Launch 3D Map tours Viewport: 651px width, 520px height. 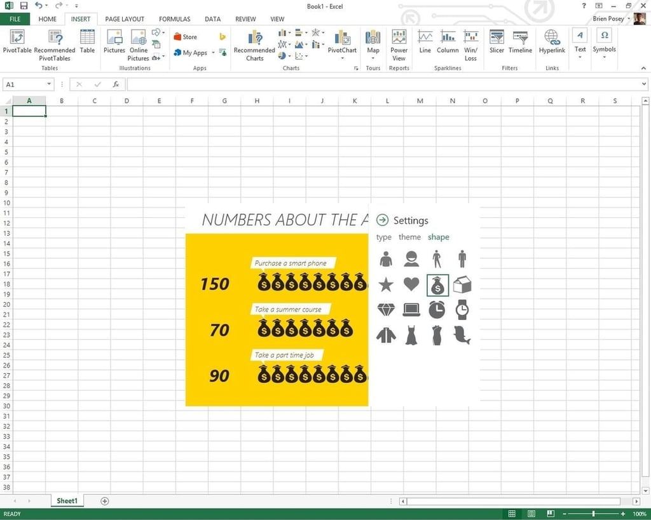pyautogui.click(x=373, y=44)
